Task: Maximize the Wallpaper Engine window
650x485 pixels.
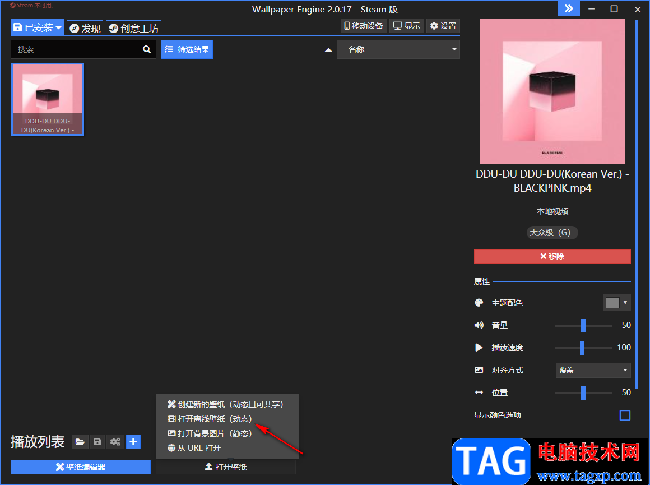Action: [x=614, y=9]
